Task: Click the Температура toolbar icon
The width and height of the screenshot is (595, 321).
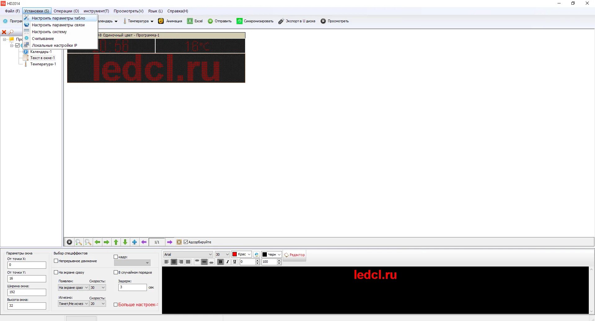Action: [x=125, y=21]
